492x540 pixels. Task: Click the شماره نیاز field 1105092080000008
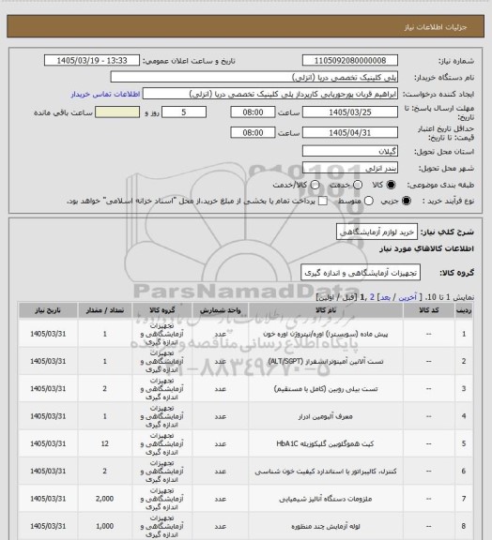pyautogui.click(x=350, y=60)
